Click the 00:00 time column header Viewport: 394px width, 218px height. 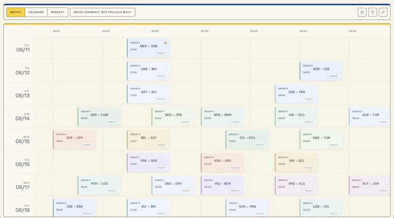pyautogui.click(x=204, y=31)
